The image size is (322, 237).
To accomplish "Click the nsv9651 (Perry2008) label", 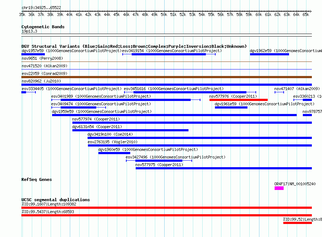I will (x=42, y=58).
